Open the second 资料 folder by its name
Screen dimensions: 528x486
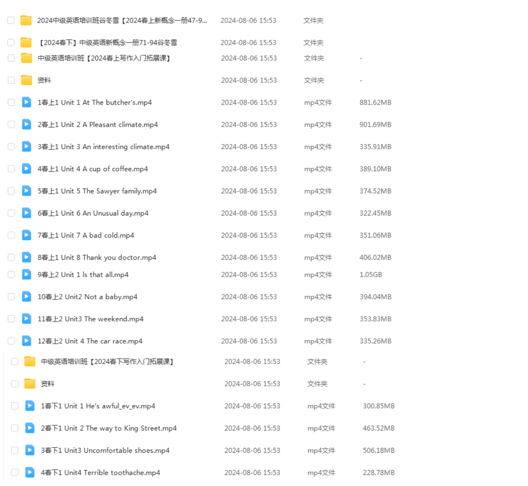click(47, 384)
